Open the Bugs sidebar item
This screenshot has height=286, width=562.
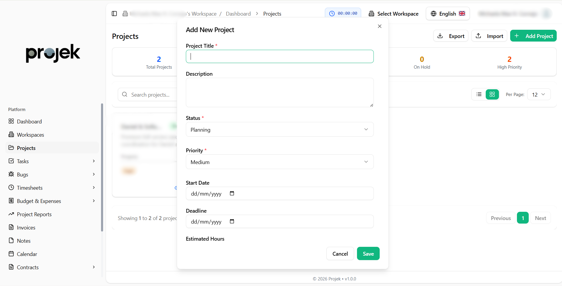[x=23, y=174]
